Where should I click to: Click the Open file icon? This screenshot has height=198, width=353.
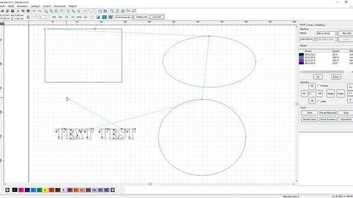(2, 11)
